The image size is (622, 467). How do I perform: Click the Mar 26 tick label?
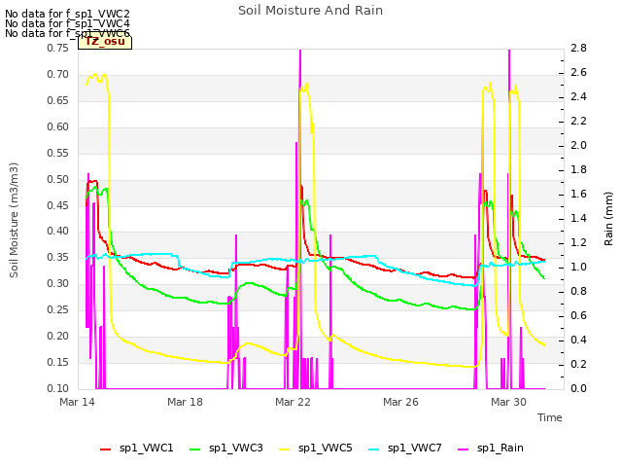400,402
